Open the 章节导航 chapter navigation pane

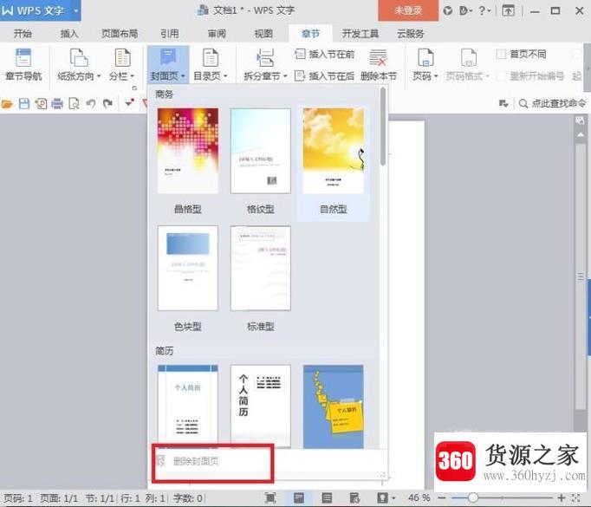23,64
